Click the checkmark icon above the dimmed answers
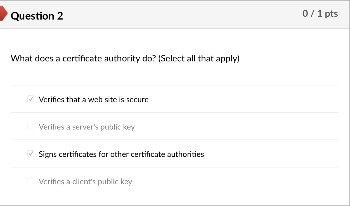This screenshot has height=206, width=350. click(x=31, y=99)
